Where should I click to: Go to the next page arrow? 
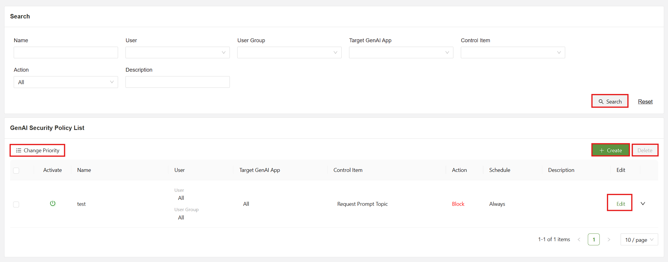(x=609, y=239)
